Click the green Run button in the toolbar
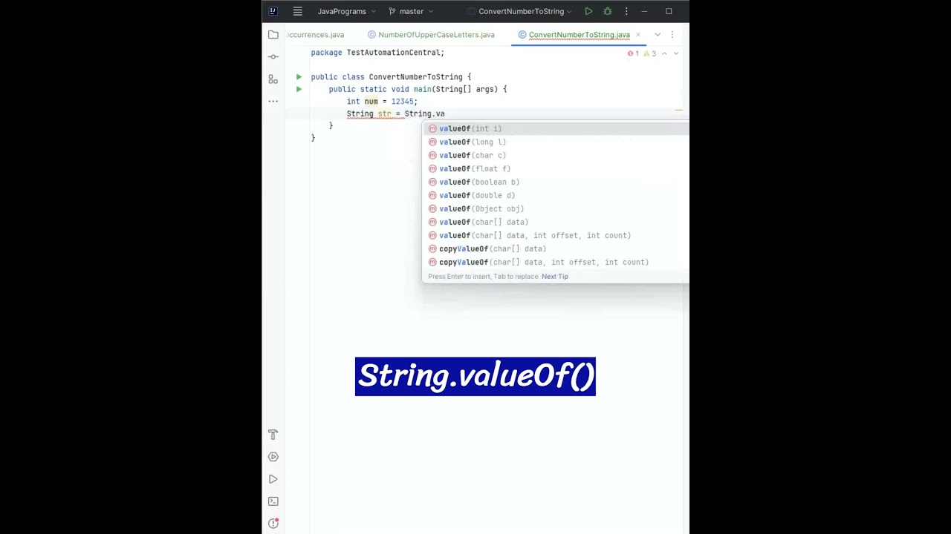Screen dimensions: 951x534 pyautogui.click(x=588, y=11)
